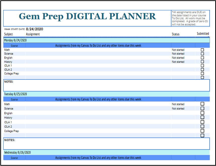Select the Monday 'History' subject cell
The height and width of the screenshot is (166, 216).
[x=14, y=62]
